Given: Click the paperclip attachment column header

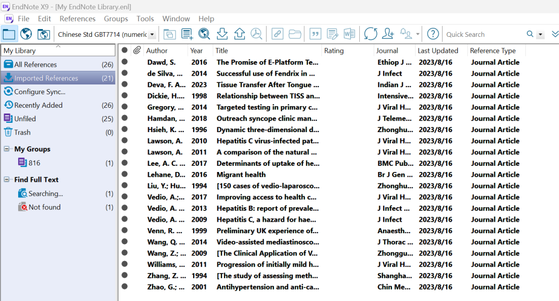Looking at the screenshot, I should point(137,50).
